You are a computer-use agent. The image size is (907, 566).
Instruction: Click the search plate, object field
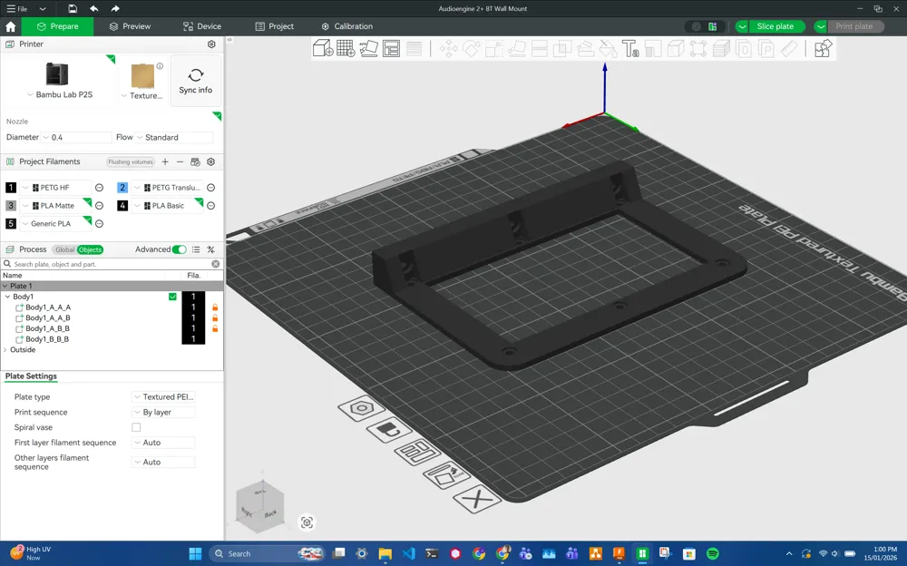point(110,264)
